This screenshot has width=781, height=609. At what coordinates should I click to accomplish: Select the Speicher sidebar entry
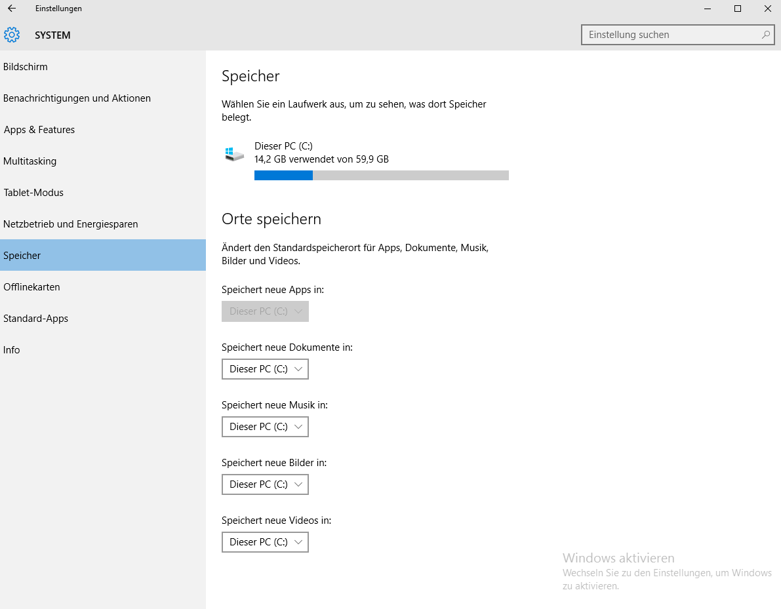tap(22, 255)
